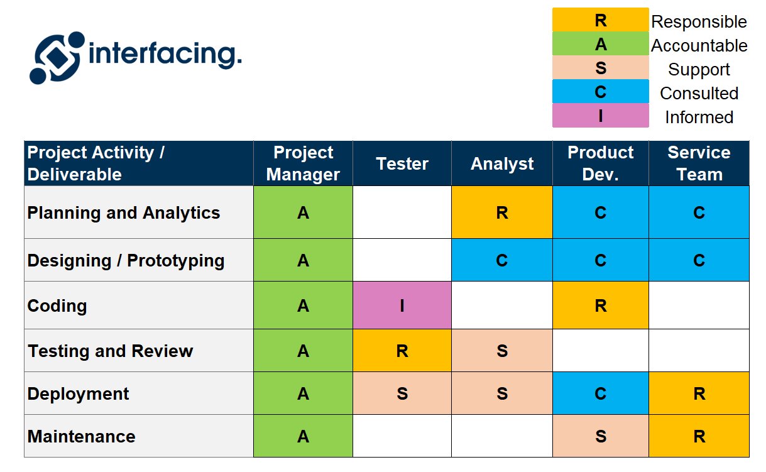Select the Analyst's R cell for Planning
This screenshot has height=472, width=766.
(x=502, y=212)
